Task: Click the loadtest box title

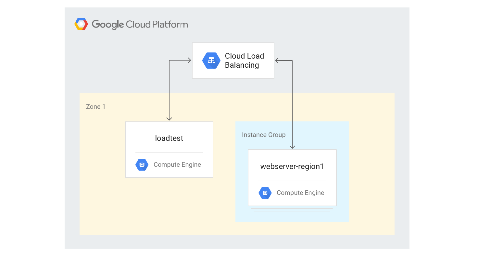Action: pyautogui.click(x=169, y=138)
